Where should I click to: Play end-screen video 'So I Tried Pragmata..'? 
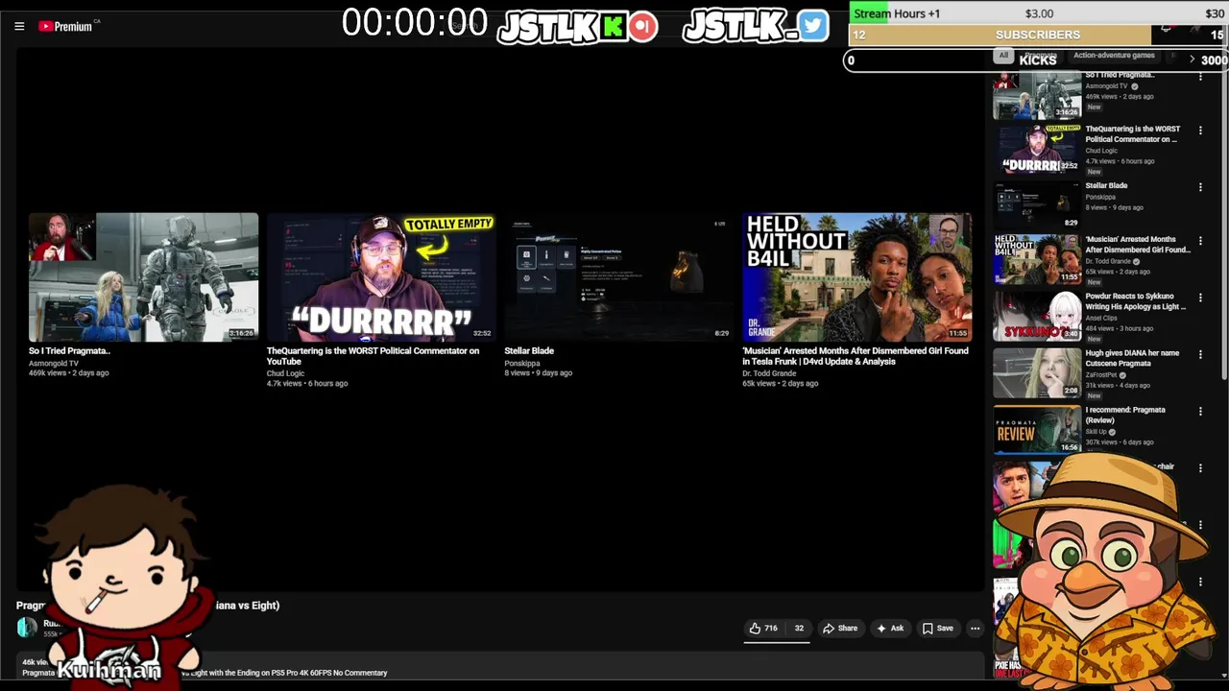(x=143, y=277)
